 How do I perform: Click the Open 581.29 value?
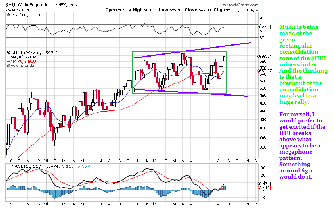(x=118, y=10)
